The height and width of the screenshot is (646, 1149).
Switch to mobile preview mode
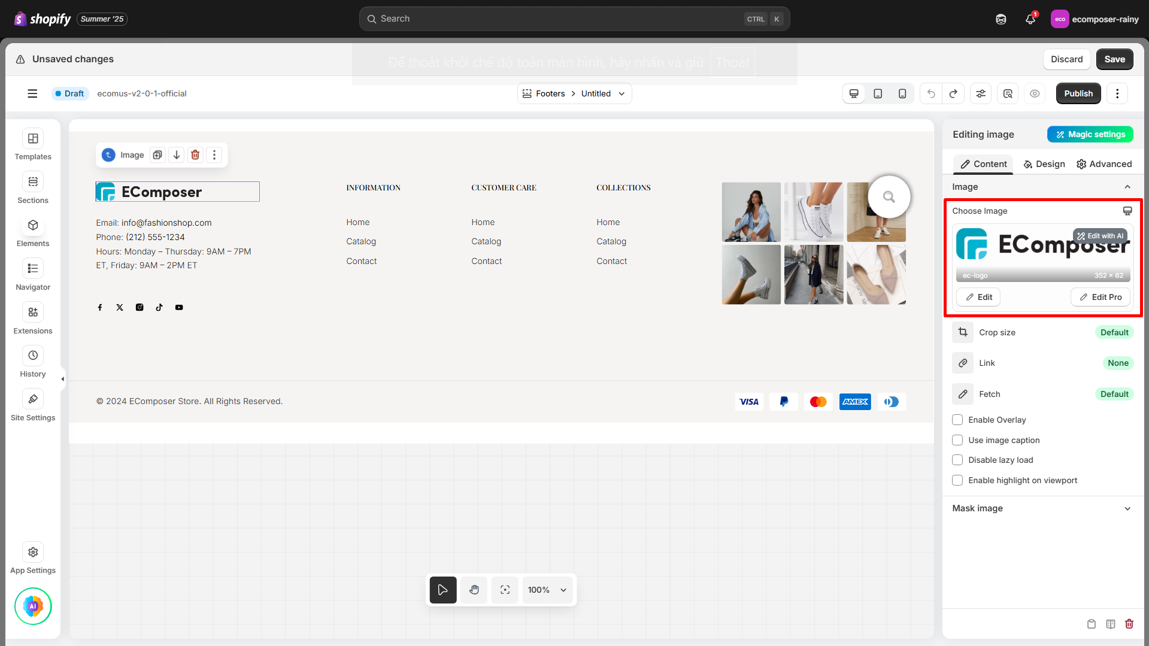pyautogui.click(x=902, y=93)
